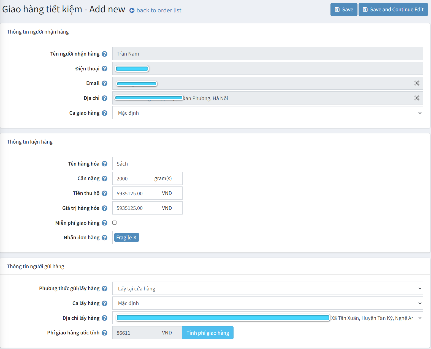Click help icon beside Tiền thu hộ
Screen dimensions: 431x349
point(104,193)
